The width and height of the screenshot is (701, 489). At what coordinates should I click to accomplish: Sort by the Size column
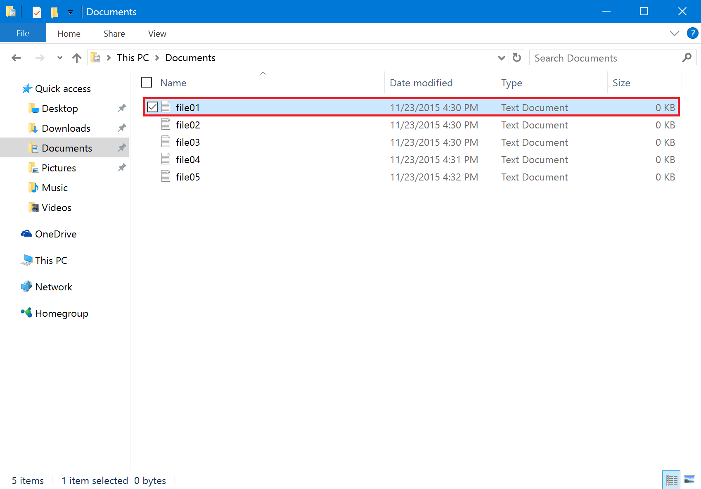coord(621,83)
